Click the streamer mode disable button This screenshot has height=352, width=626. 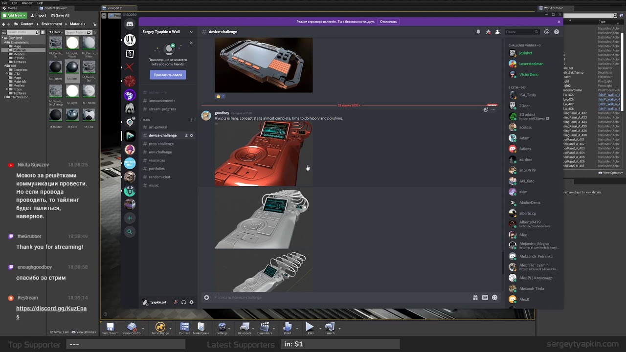click(x=388, y=22)
